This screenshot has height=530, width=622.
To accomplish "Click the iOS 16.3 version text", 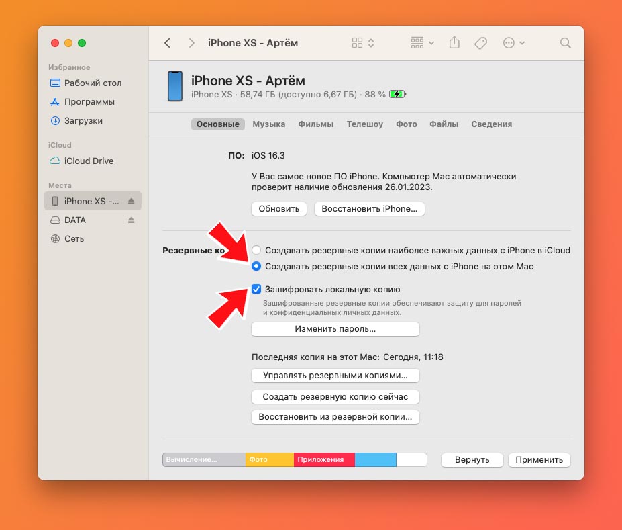I will pyautogui.click(x=268, y=156).
